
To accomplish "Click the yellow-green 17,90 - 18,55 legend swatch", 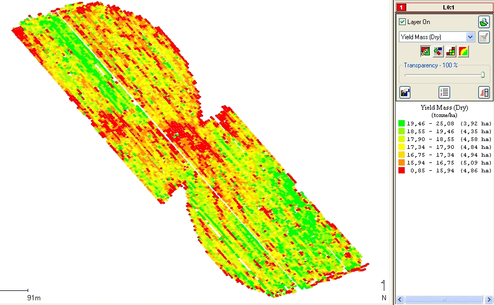I will (x=402, y=139).
